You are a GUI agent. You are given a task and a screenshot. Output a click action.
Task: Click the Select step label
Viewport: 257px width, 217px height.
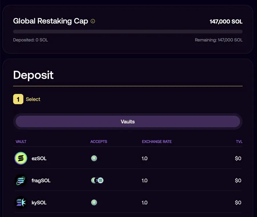pyautogui.click(x=33, y=99)
